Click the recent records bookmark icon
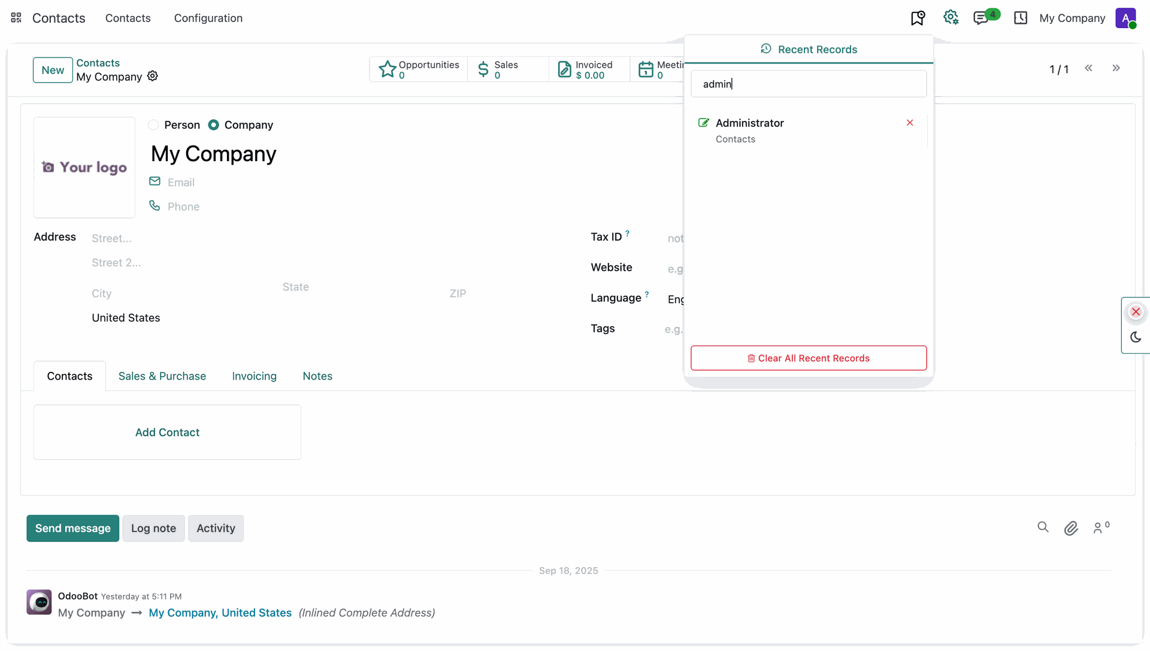 pos(918,18)
